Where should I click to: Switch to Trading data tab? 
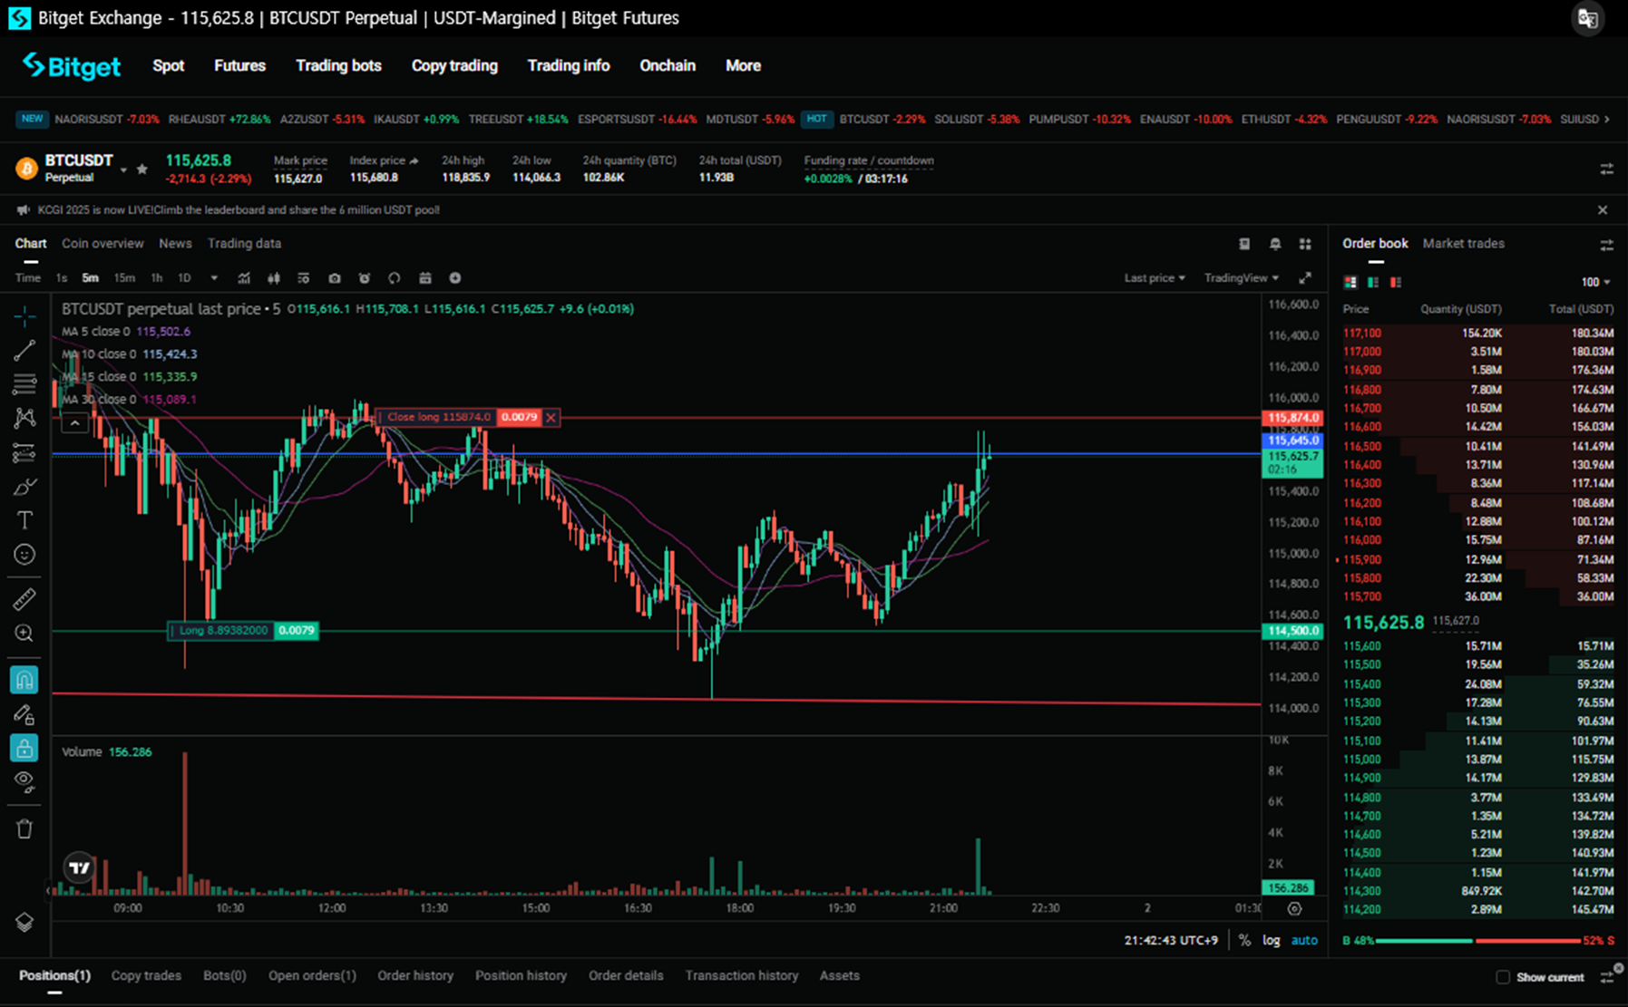(244, 244)
